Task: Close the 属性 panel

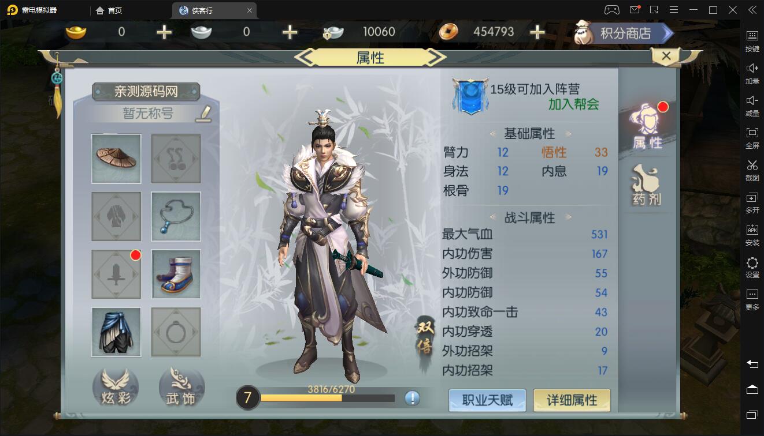Action: click(x=666, y=56)
